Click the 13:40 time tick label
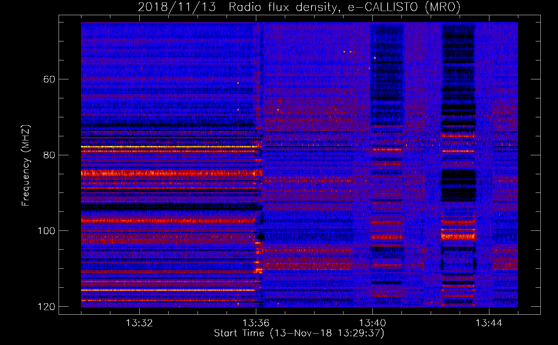The height and width of the screenshot is (345, 558). [x=372, y=323]
